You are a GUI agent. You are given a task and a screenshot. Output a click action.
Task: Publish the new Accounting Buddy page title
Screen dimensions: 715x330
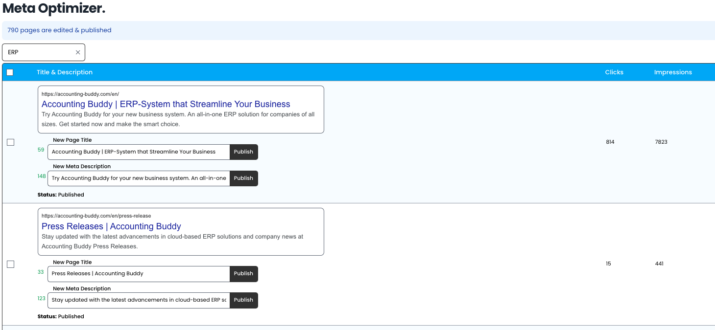[x=243, y=152]
